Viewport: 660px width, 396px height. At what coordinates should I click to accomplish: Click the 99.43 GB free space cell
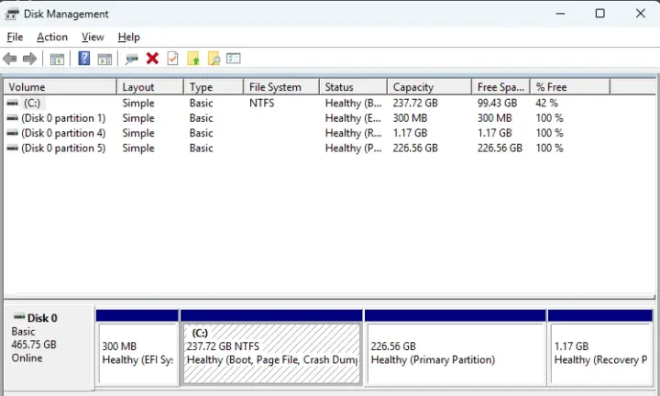click(x=497, y=103)
